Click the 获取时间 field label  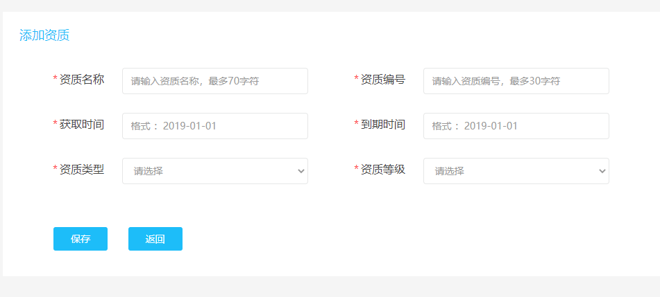pos(82,125)
